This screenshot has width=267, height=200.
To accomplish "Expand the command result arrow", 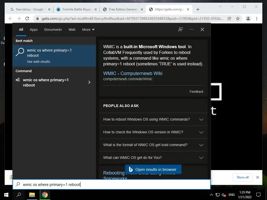I will 89,82.
